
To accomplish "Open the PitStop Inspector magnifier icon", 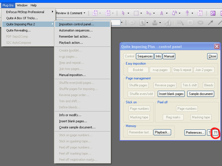I will [213, 13].
